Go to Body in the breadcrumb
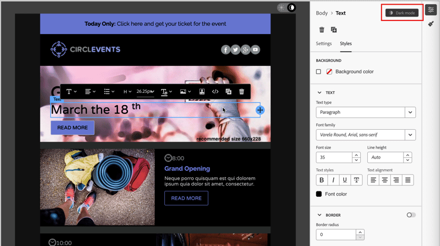440x246 pixels. point(321,13)
